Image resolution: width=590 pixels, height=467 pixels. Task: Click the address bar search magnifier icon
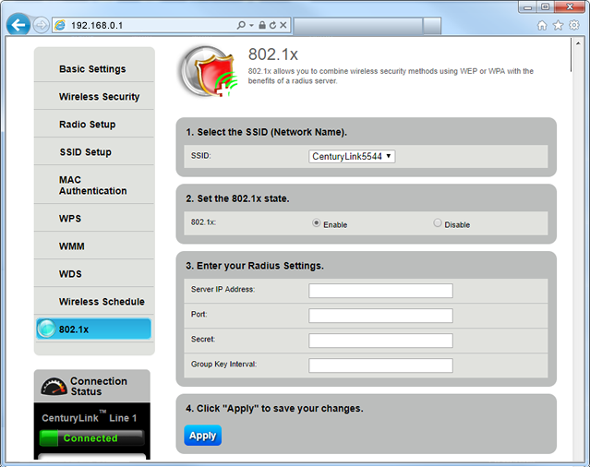tap(241, 25)
